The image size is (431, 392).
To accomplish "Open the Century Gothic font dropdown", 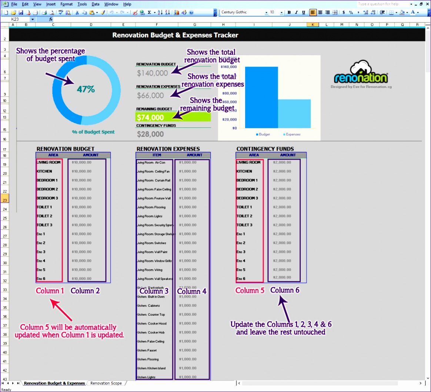I will pos(266,12).
